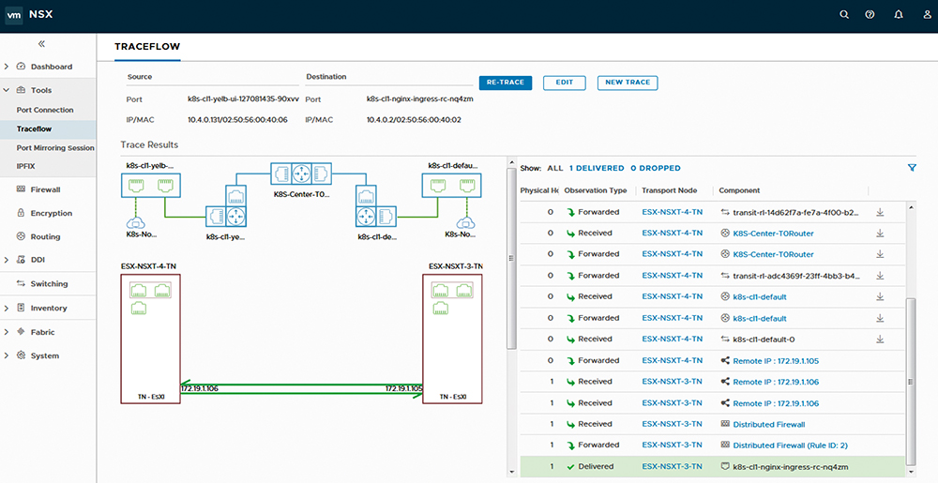Show ALL observations filter
This screenshot has height=483, width=938.
click(555, 168)
